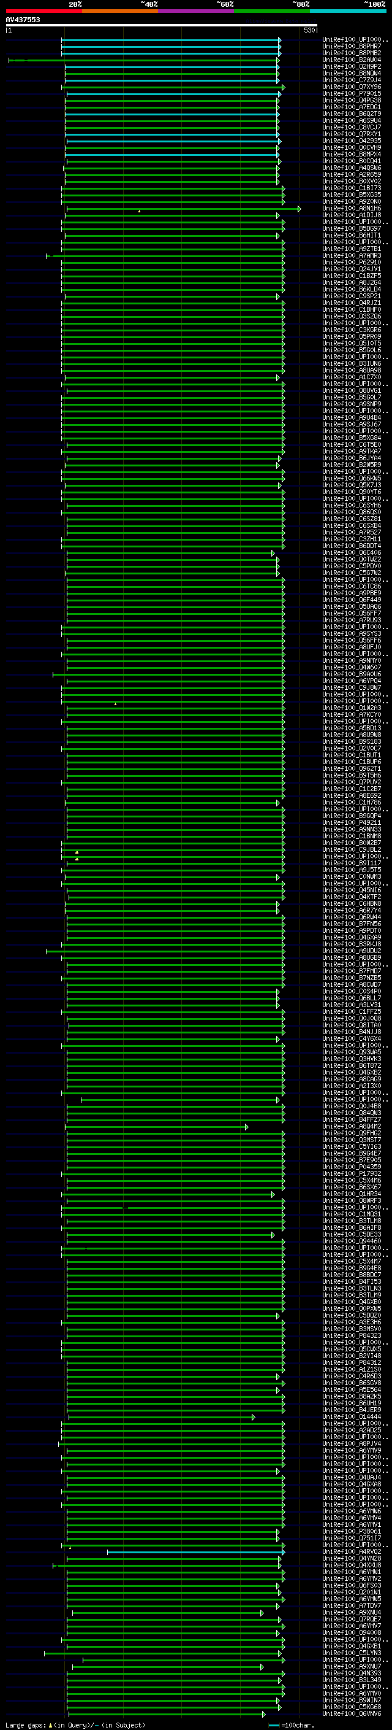392x1730 pixels.
Task: Select the UniRef100_C9SP21 hit label
Action: point(352,296)
